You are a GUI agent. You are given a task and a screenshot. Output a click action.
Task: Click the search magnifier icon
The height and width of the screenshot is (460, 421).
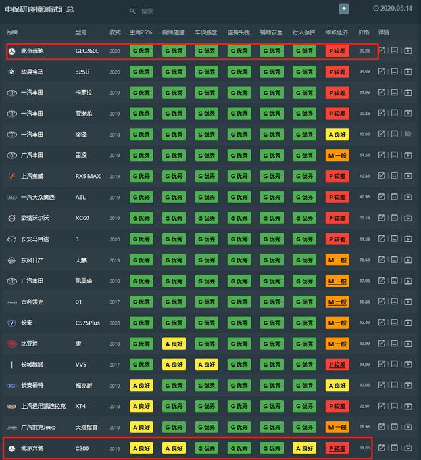coord(132,11)
